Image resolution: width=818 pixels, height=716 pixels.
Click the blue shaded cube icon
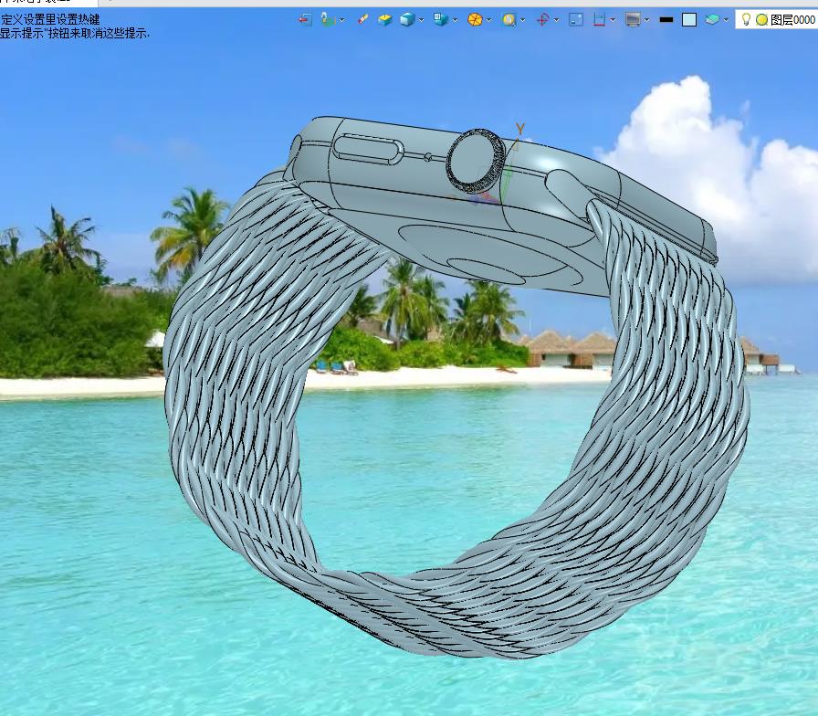pos(407,20)
